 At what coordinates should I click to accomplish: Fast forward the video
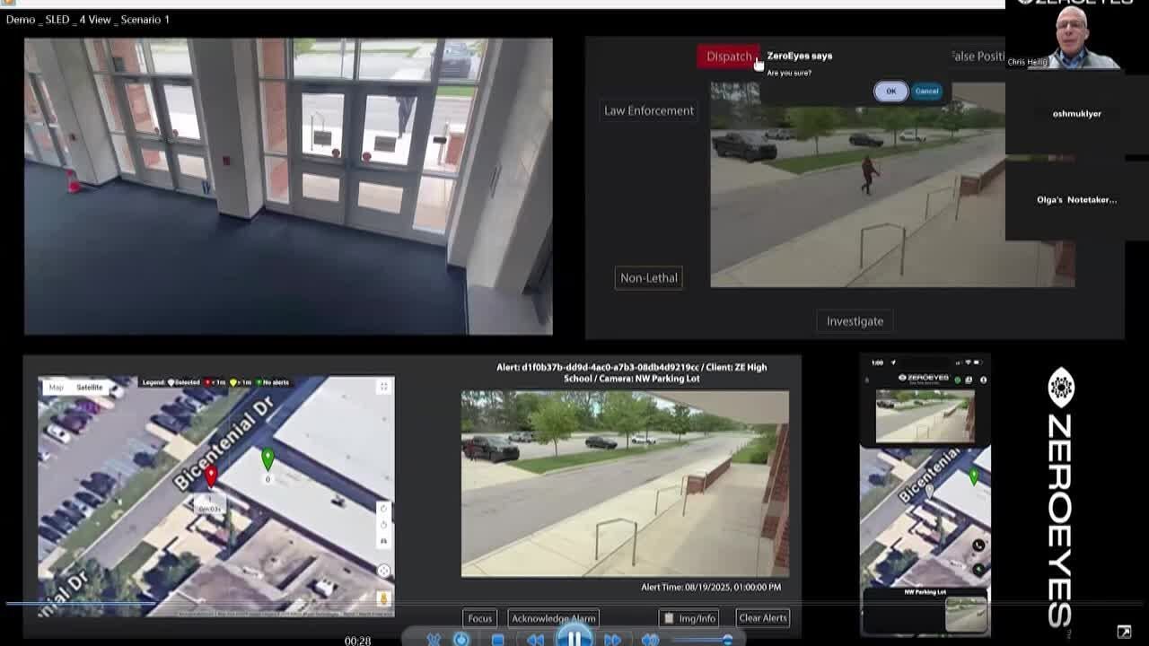pyautogui.click(x=612, y=640)
